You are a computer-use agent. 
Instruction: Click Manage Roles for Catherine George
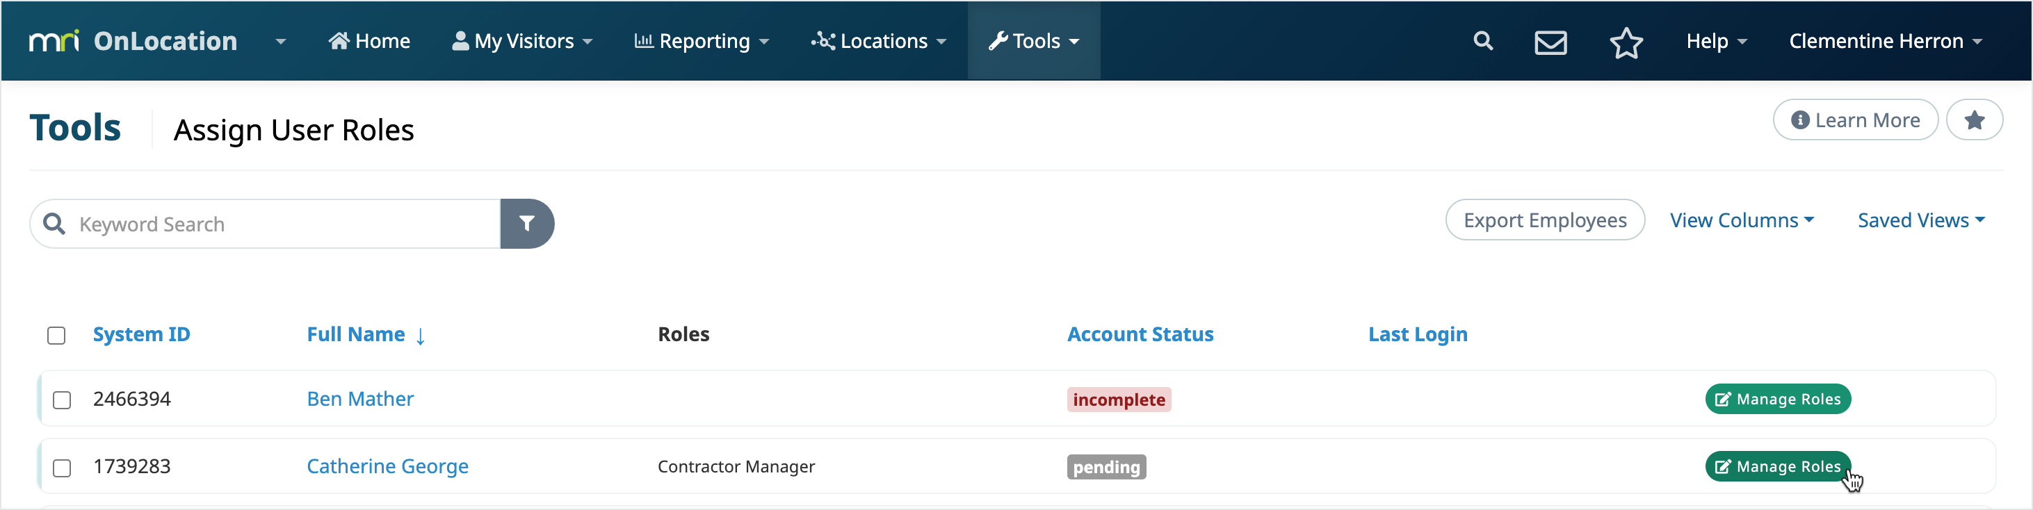(1777, 467)
